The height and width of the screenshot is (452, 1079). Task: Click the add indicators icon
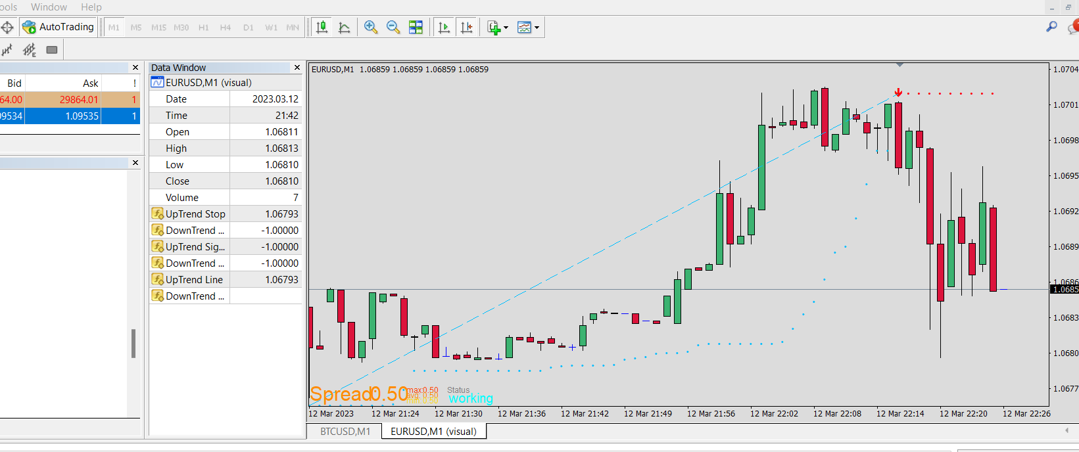tap(494, 27)
